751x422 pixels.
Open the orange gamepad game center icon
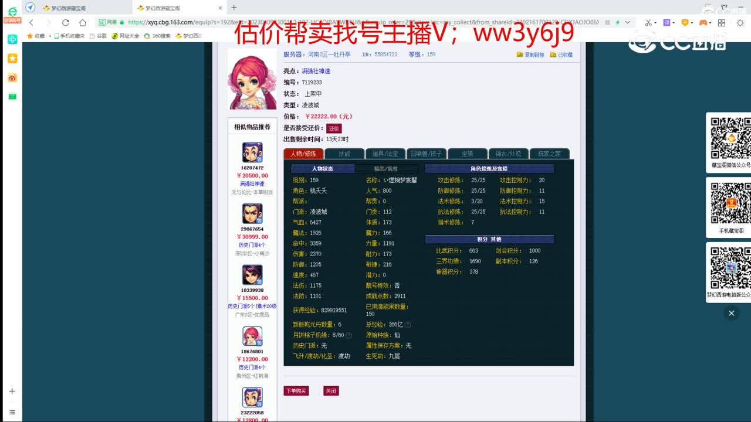[x=702, y=22]
